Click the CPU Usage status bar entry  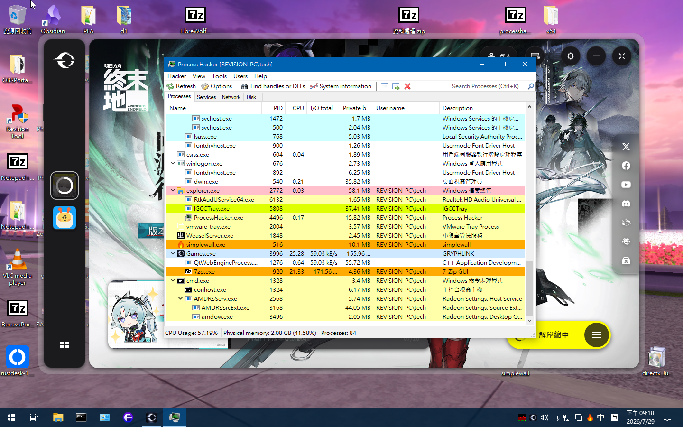pyautogui.click(x=192, y=333)
